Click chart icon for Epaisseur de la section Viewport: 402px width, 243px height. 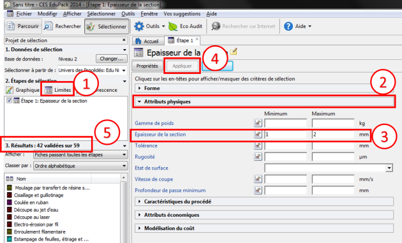(258, 134)
